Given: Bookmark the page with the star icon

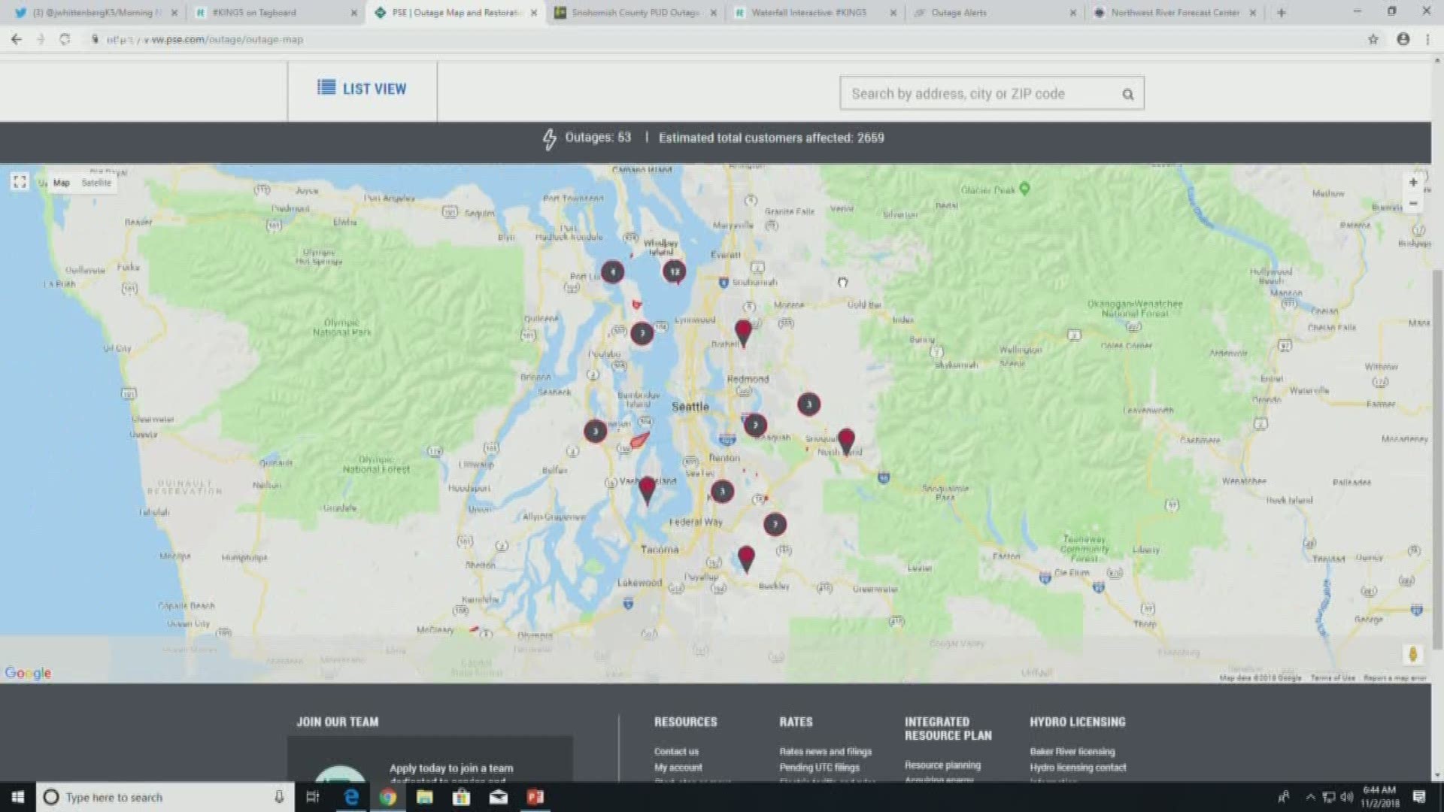Looking at the screenshot, I should (x=1373, y=39).
